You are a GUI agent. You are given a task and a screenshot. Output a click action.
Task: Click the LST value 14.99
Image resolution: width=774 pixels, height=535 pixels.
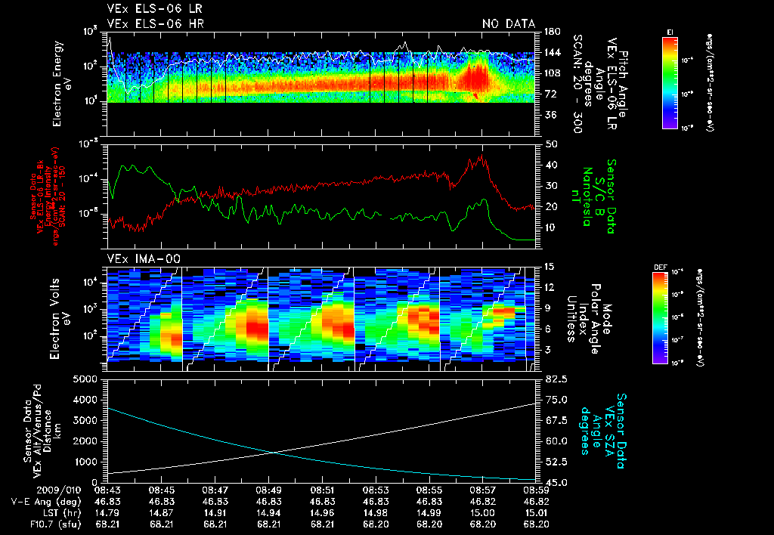[x=429, y=513]
